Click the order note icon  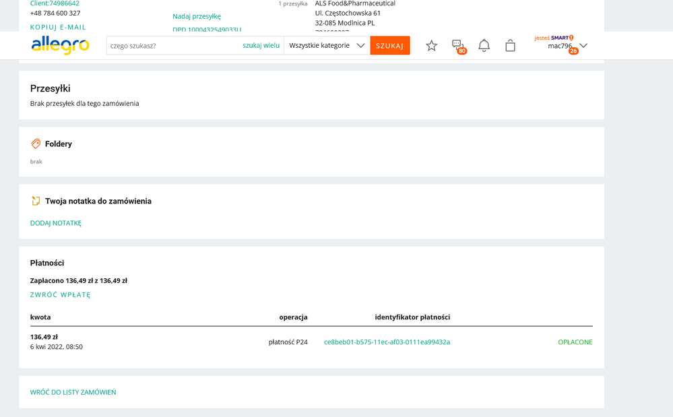point(36,201)
